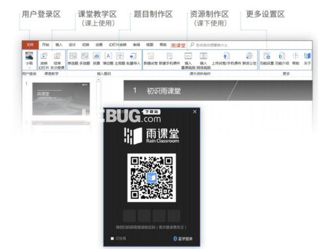Image resolution: width=318 pixels, height=249 pixels.
Task: Insert a 主观题 subjective question
Action: pyautogui.click(x=120, y=59)
